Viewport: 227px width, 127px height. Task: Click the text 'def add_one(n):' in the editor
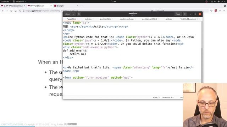tap(75, 51)
